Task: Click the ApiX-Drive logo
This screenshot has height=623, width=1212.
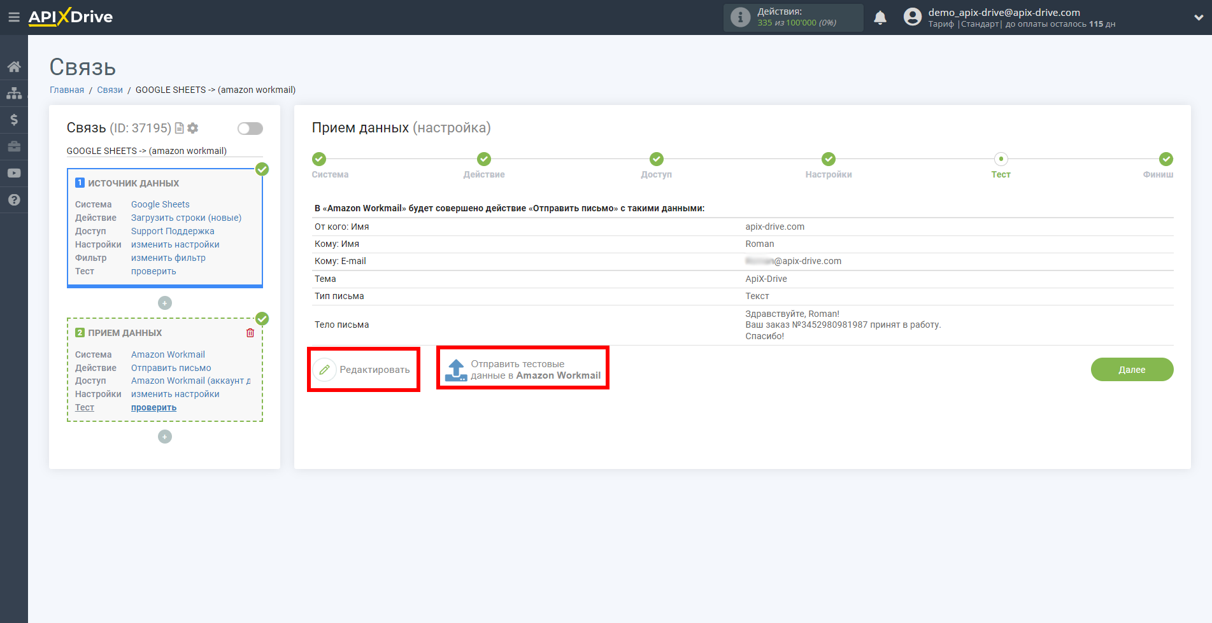Action: click(71, 17)
